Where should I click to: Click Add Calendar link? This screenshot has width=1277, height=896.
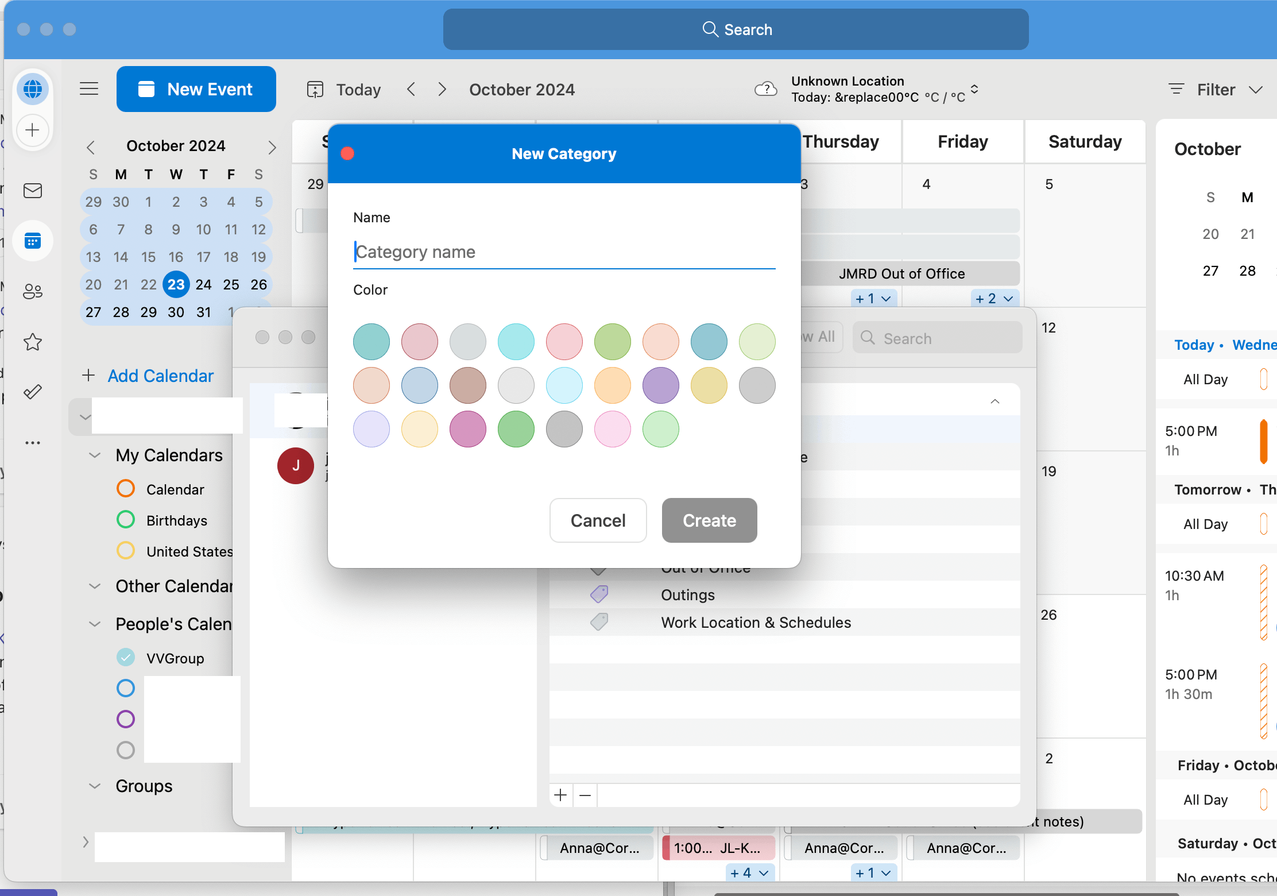coord(160,376)
